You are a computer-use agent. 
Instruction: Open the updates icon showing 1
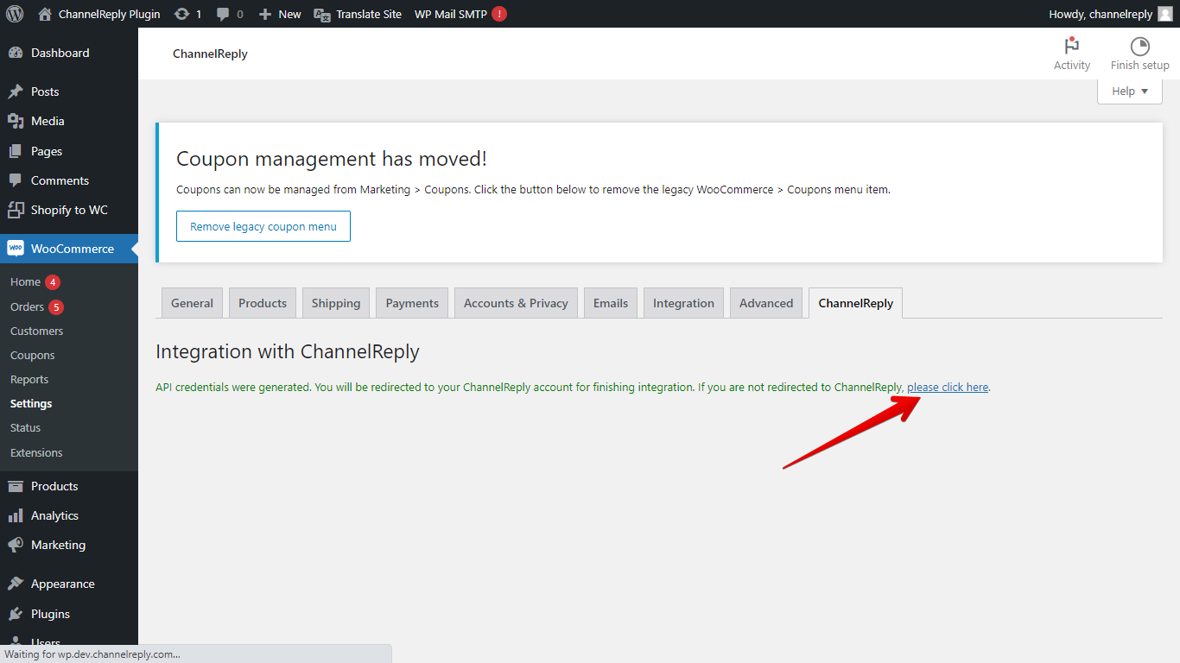pyautogui.click(x=181, y=14)
